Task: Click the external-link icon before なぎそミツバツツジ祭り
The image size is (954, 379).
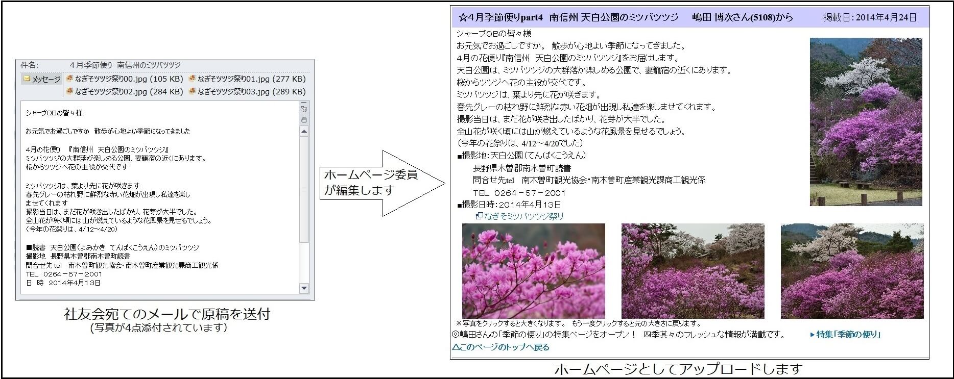Action: 479,216
